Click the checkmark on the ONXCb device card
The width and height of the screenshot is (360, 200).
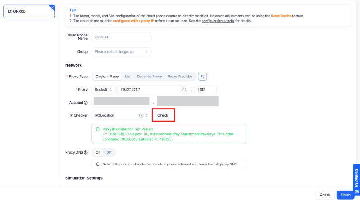click(52, 7)
